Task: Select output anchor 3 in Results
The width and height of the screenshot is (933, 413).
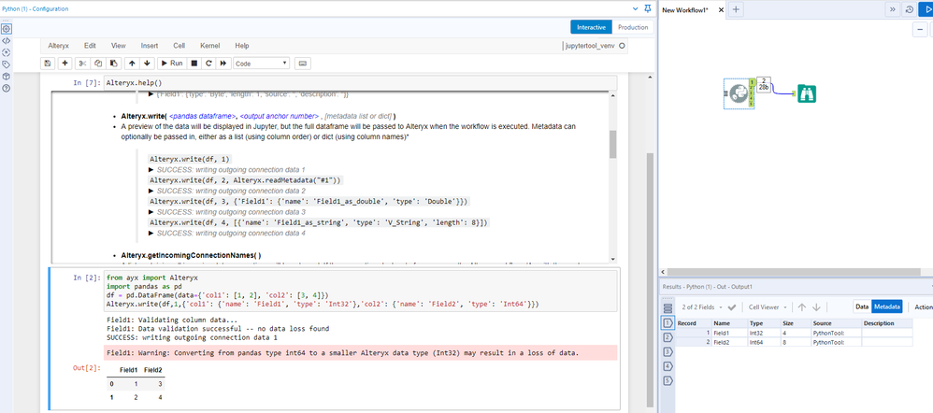Action: tap(667, 351)
